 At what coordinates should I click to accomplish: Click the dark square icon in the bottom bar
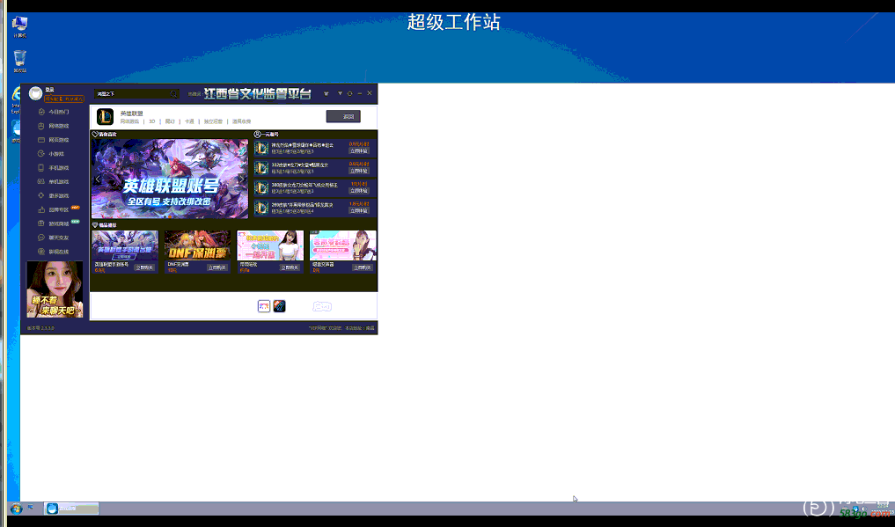279,306
